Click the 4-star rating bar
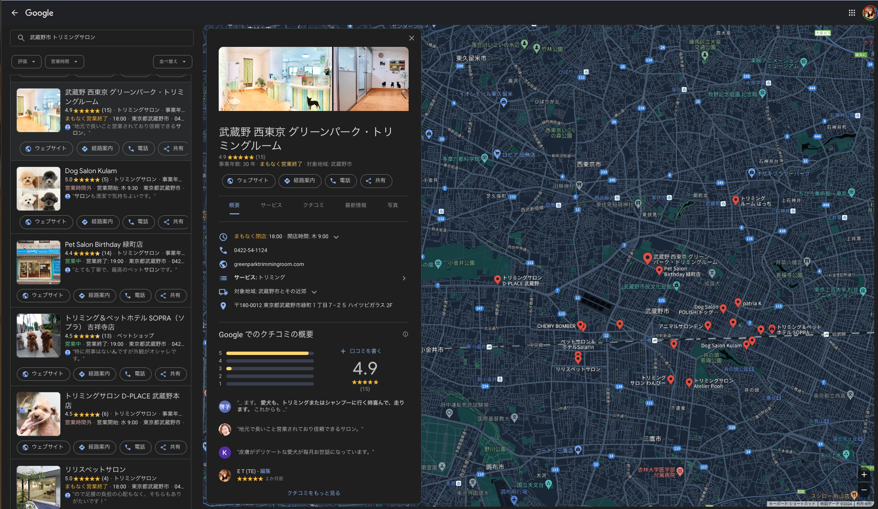 tap(270, 361)
